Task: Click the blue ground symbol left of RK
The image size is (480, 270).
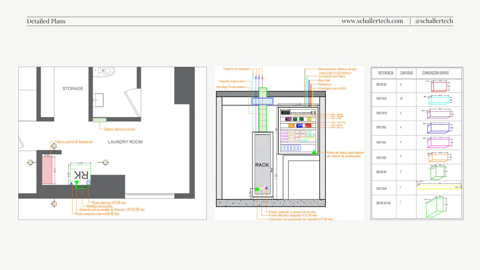Action: click(71, 183)
